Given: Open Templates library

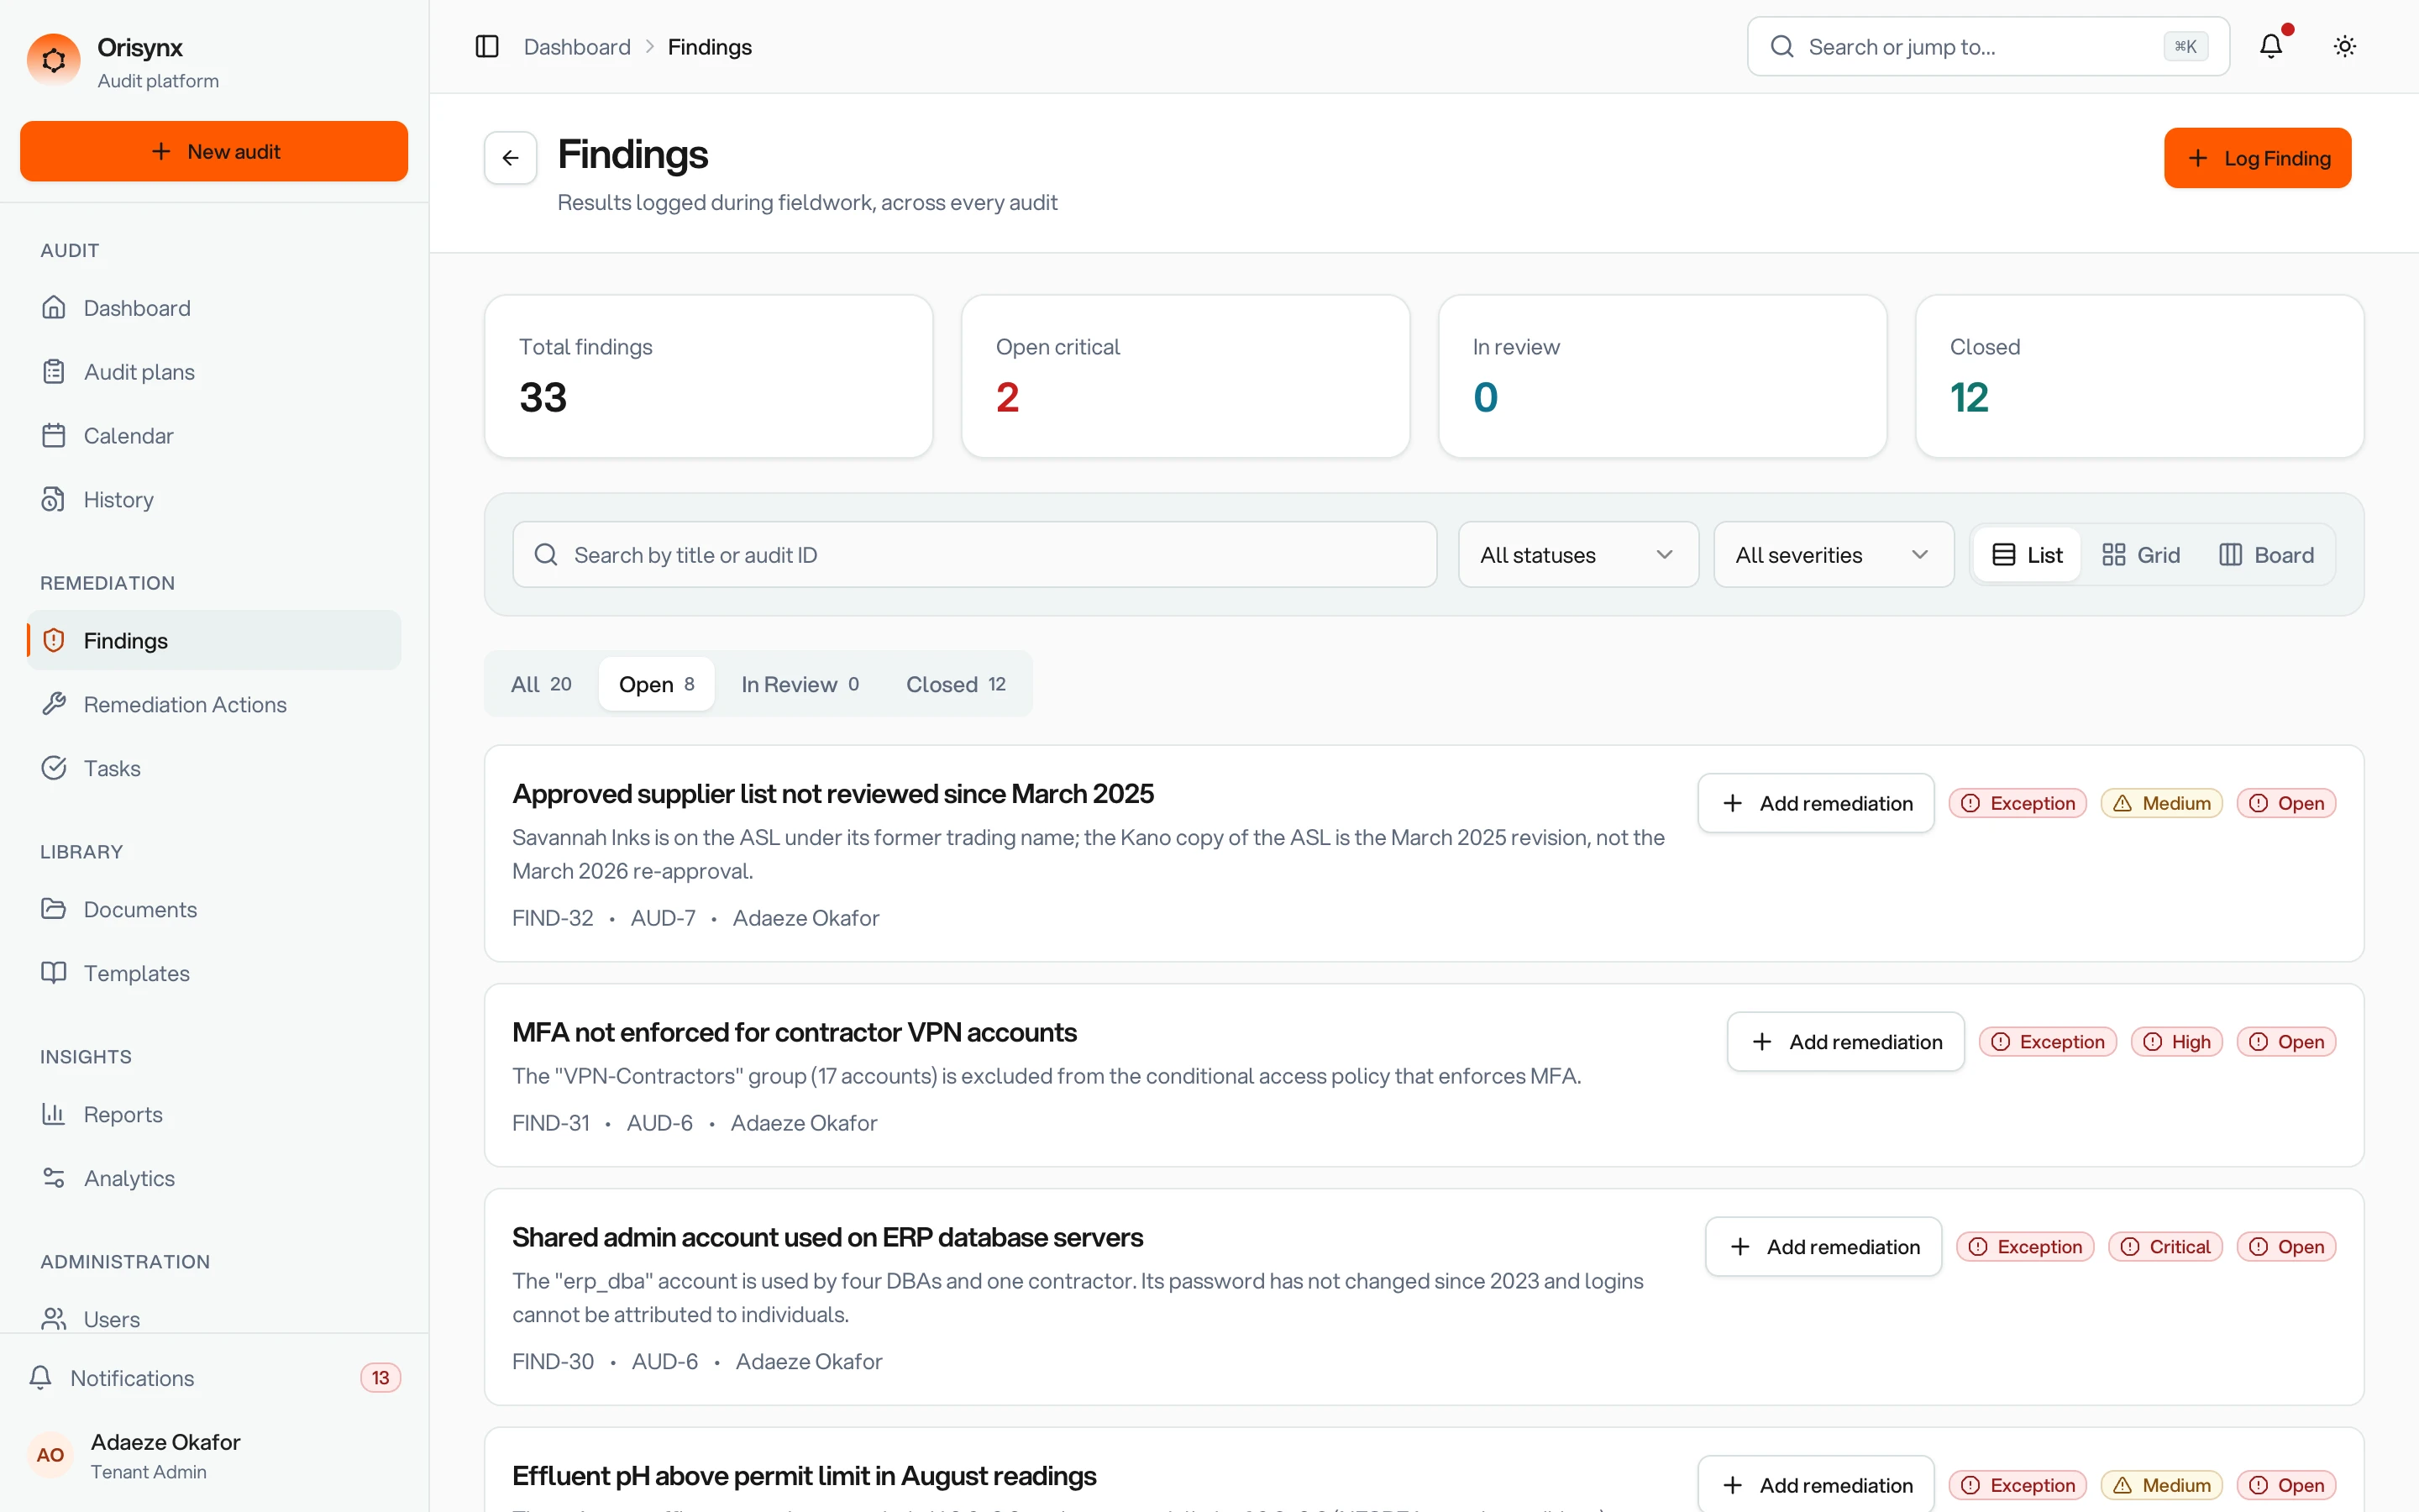Looking at the screenshot, I should [214, 974].
